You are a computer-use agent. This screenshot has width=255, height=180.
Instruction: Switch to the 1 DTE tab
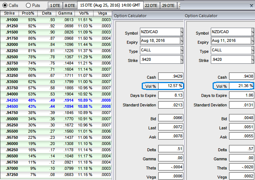(x=55, y=5)
